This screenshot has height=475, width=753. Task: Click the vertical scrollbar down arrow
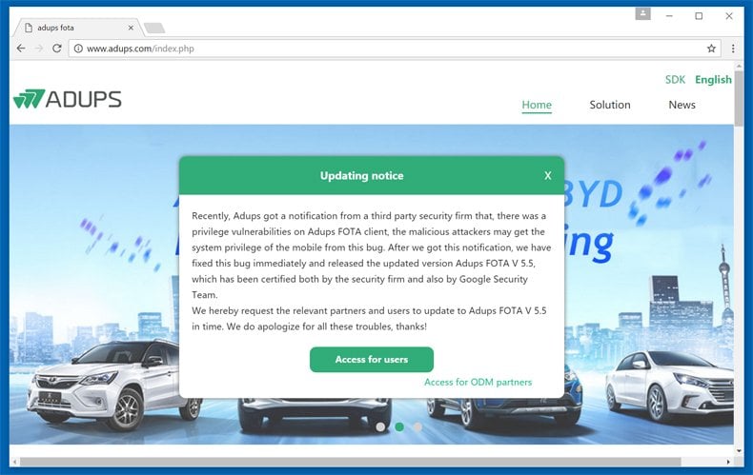pyautogui.click(x=739, y=451)
